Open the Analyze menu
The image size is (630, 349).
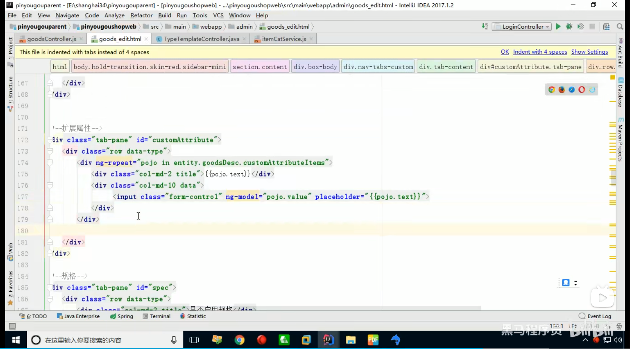[115, 15]
